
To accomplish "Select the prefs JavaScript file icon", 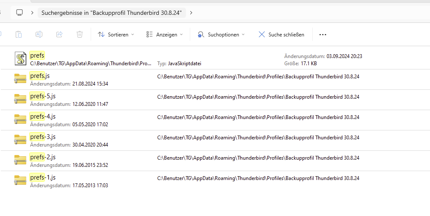I will tap(21, 58).
